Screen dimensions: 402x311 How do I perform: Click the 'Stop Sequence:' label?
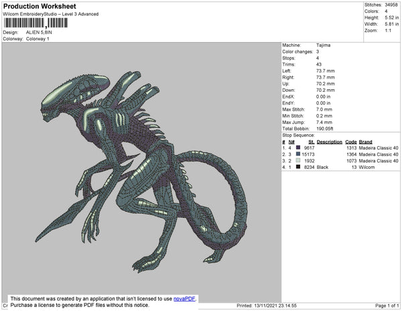pos(298,135)
